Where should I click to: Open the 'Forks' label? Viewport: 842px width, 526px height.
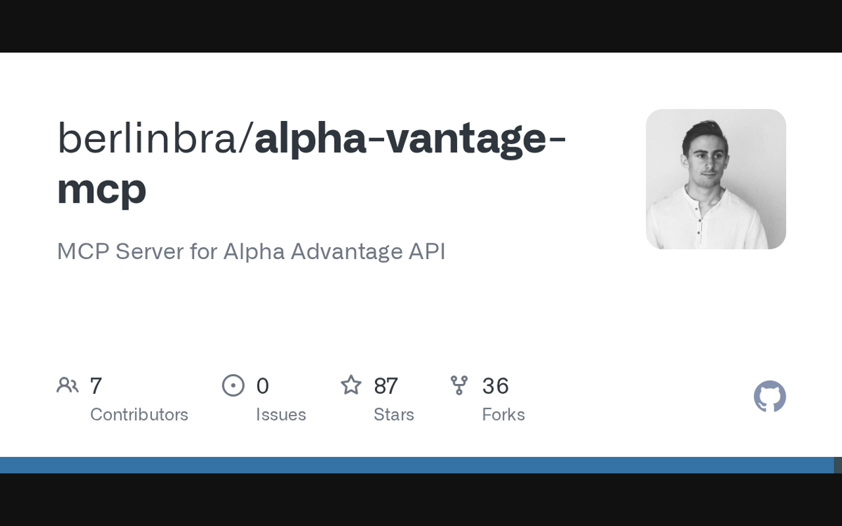pos(503,414)
